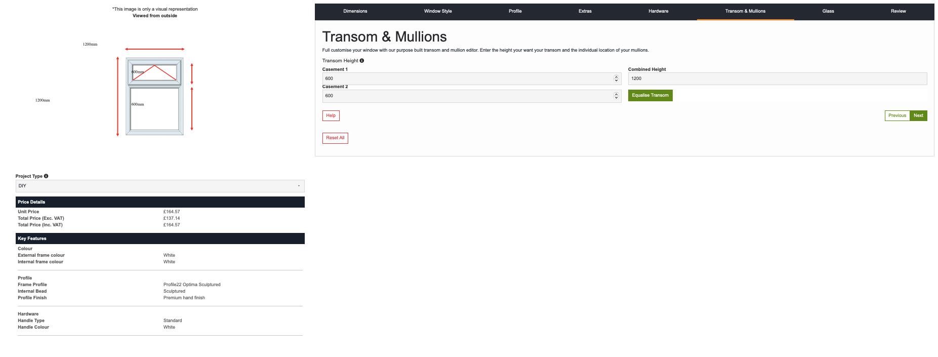The width and height of the screenshot is (938, 357).
Task: Click the red Help button
Action: [x=331, y=116]
